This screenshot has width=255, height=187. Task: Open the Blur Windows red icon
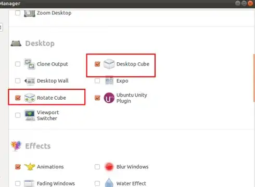point(109,167)
